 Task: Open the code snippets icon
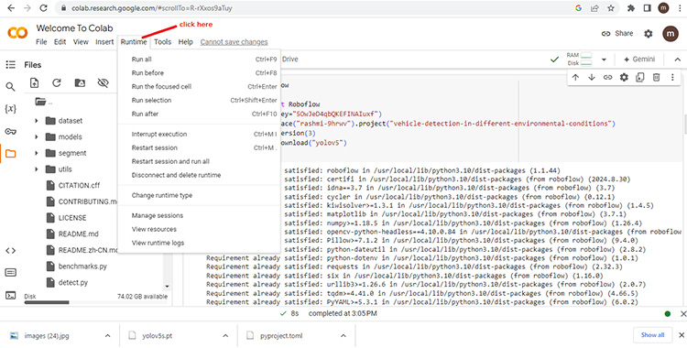click(10, 251)
